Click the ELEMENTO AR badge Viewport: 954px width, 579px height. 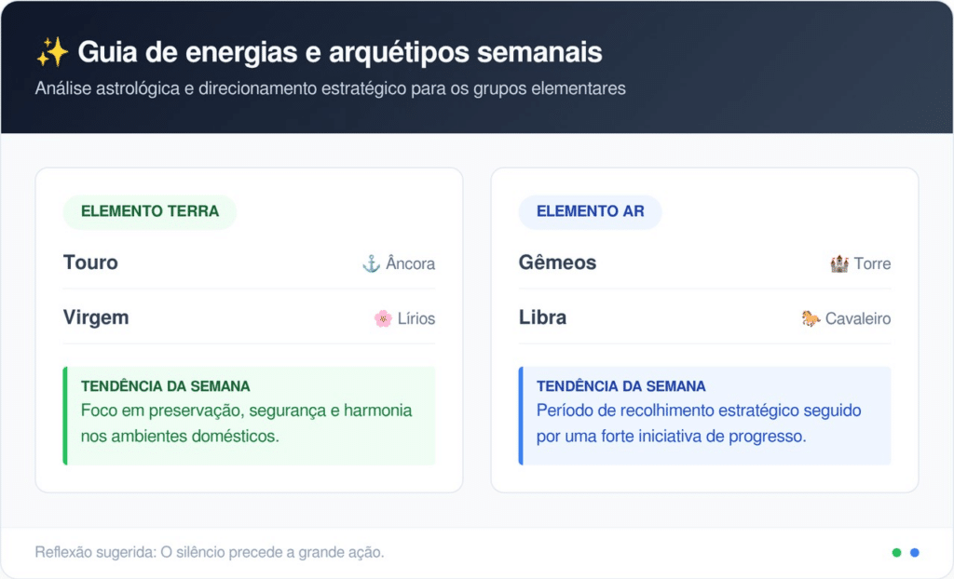point(590,211)
